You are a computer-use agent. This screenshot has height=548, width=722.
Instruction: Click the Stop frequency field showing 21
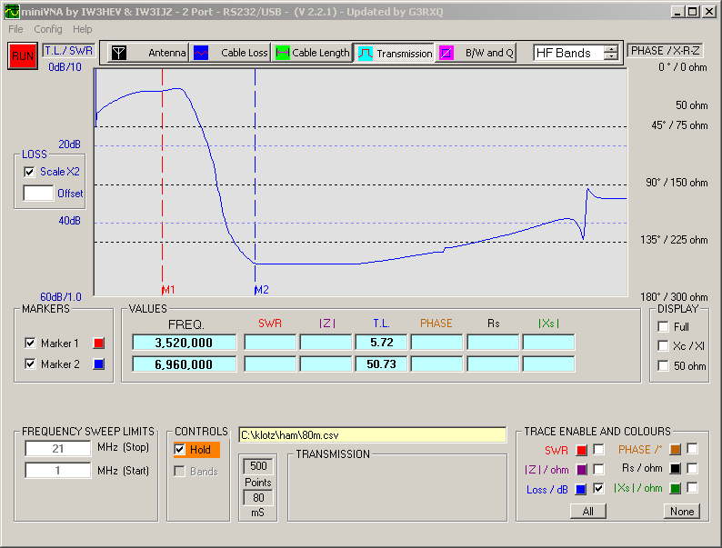tap(58, 448)
